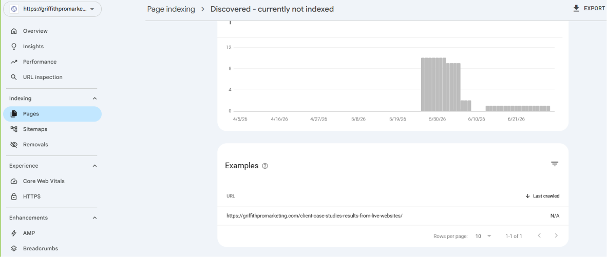Click the Breadcrumbs layers icon
Viewport: 607px width, 257px height.
[x=14, y=248]
